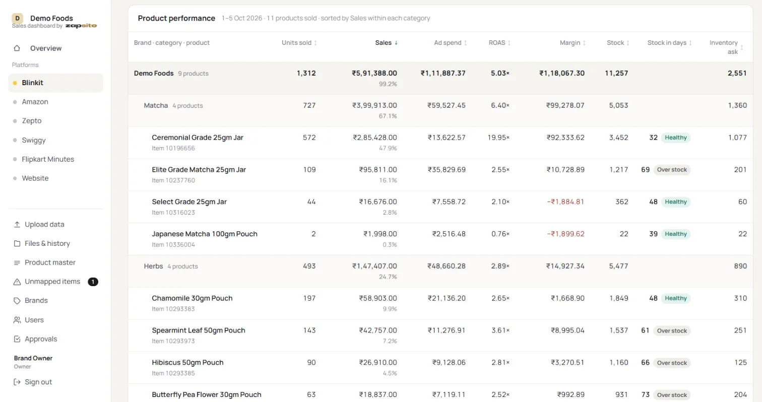The image size is (762, 402).
Task: Sort by Inventory ask column
Action: coord(727,47)
